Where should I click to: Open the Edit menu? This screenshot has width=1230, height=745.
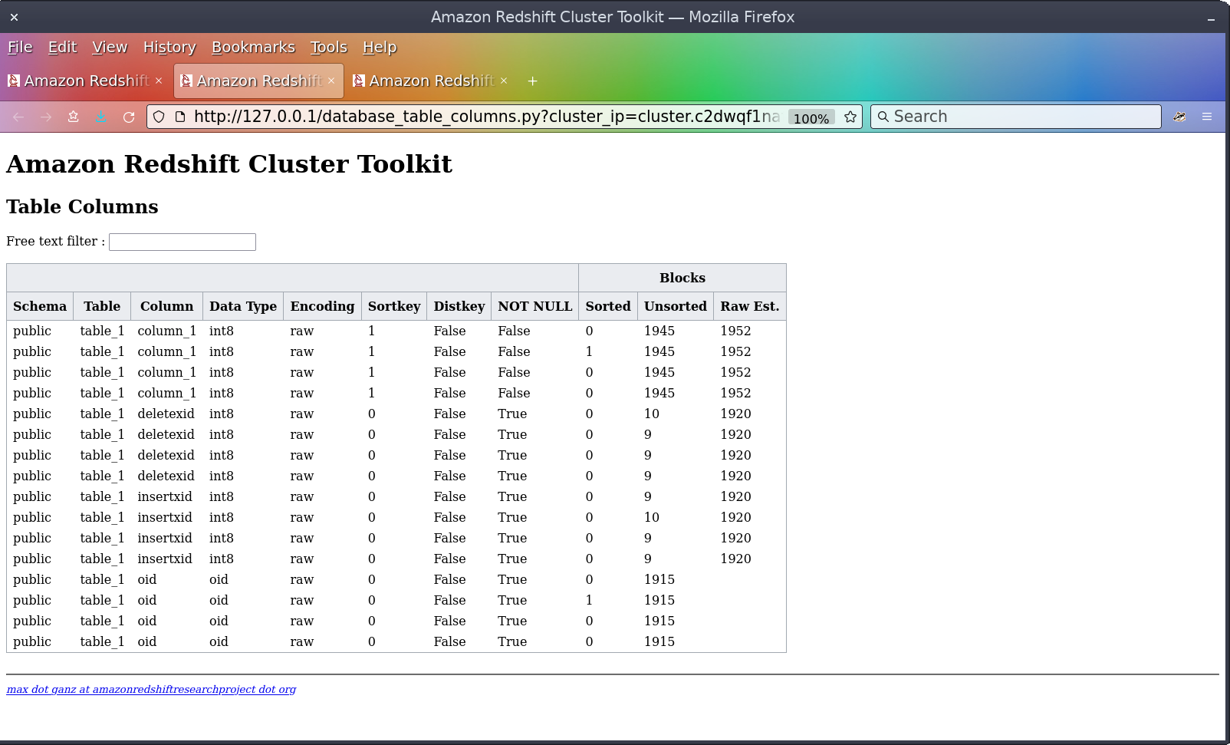click(x=62, y=47)
